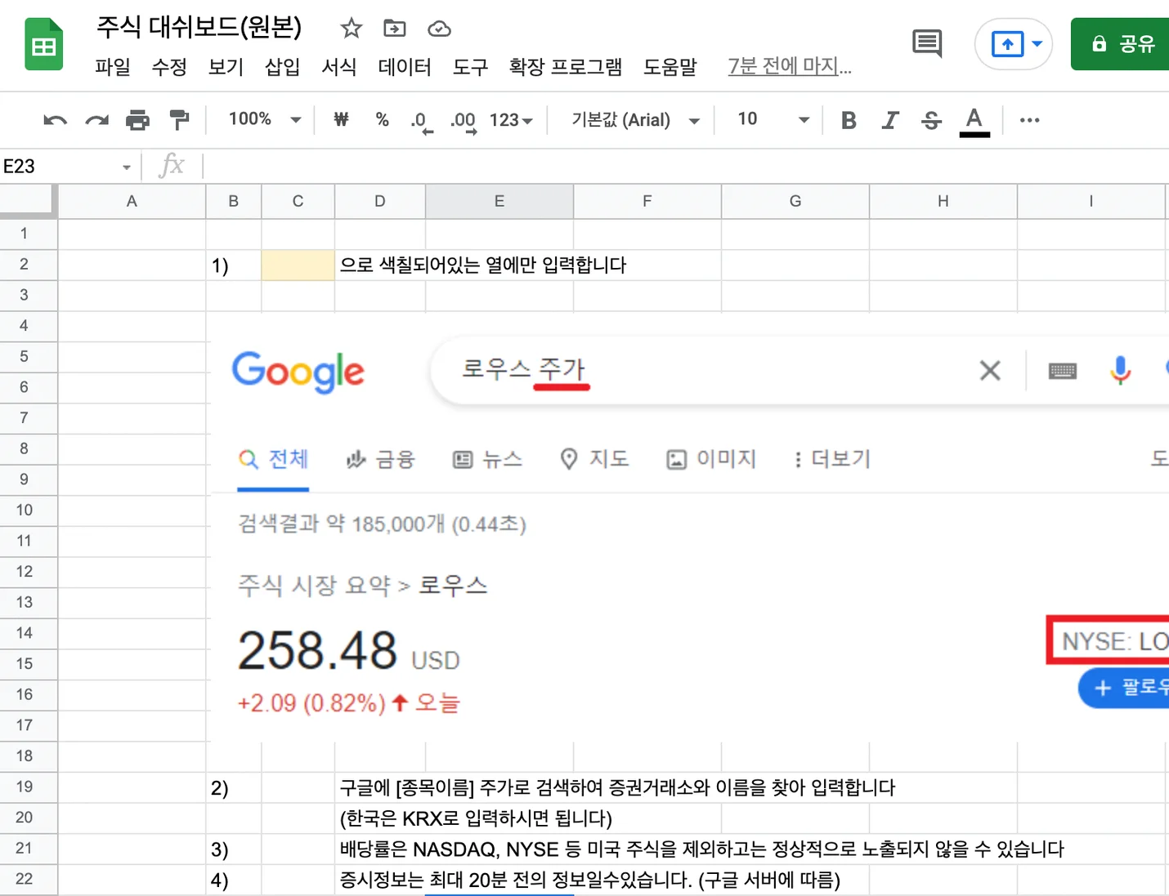
Task: Select the 전체 search tab
Action: (273, 460)
